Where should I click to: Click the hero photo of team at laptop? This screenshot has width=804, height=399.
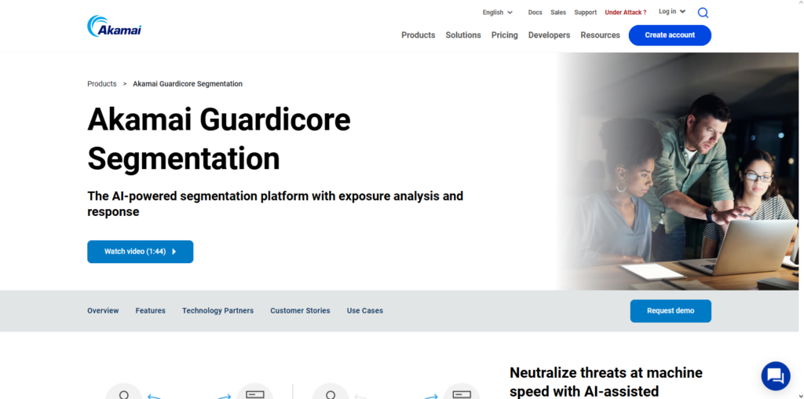[x=678, y=171]
